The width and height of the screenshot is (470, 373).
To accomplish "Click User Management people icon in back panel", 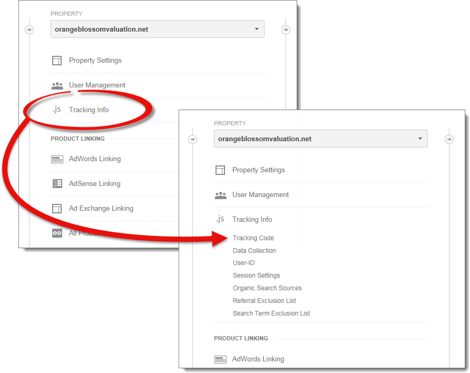I will [57, 86].
